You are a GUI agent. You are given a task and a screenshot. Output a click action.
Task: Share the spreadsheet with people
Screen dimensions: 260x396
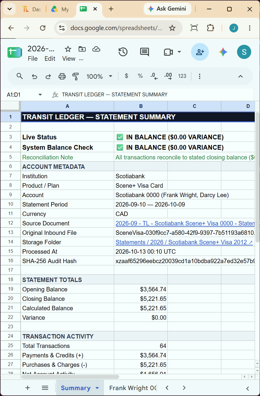[x=200, y=52]
